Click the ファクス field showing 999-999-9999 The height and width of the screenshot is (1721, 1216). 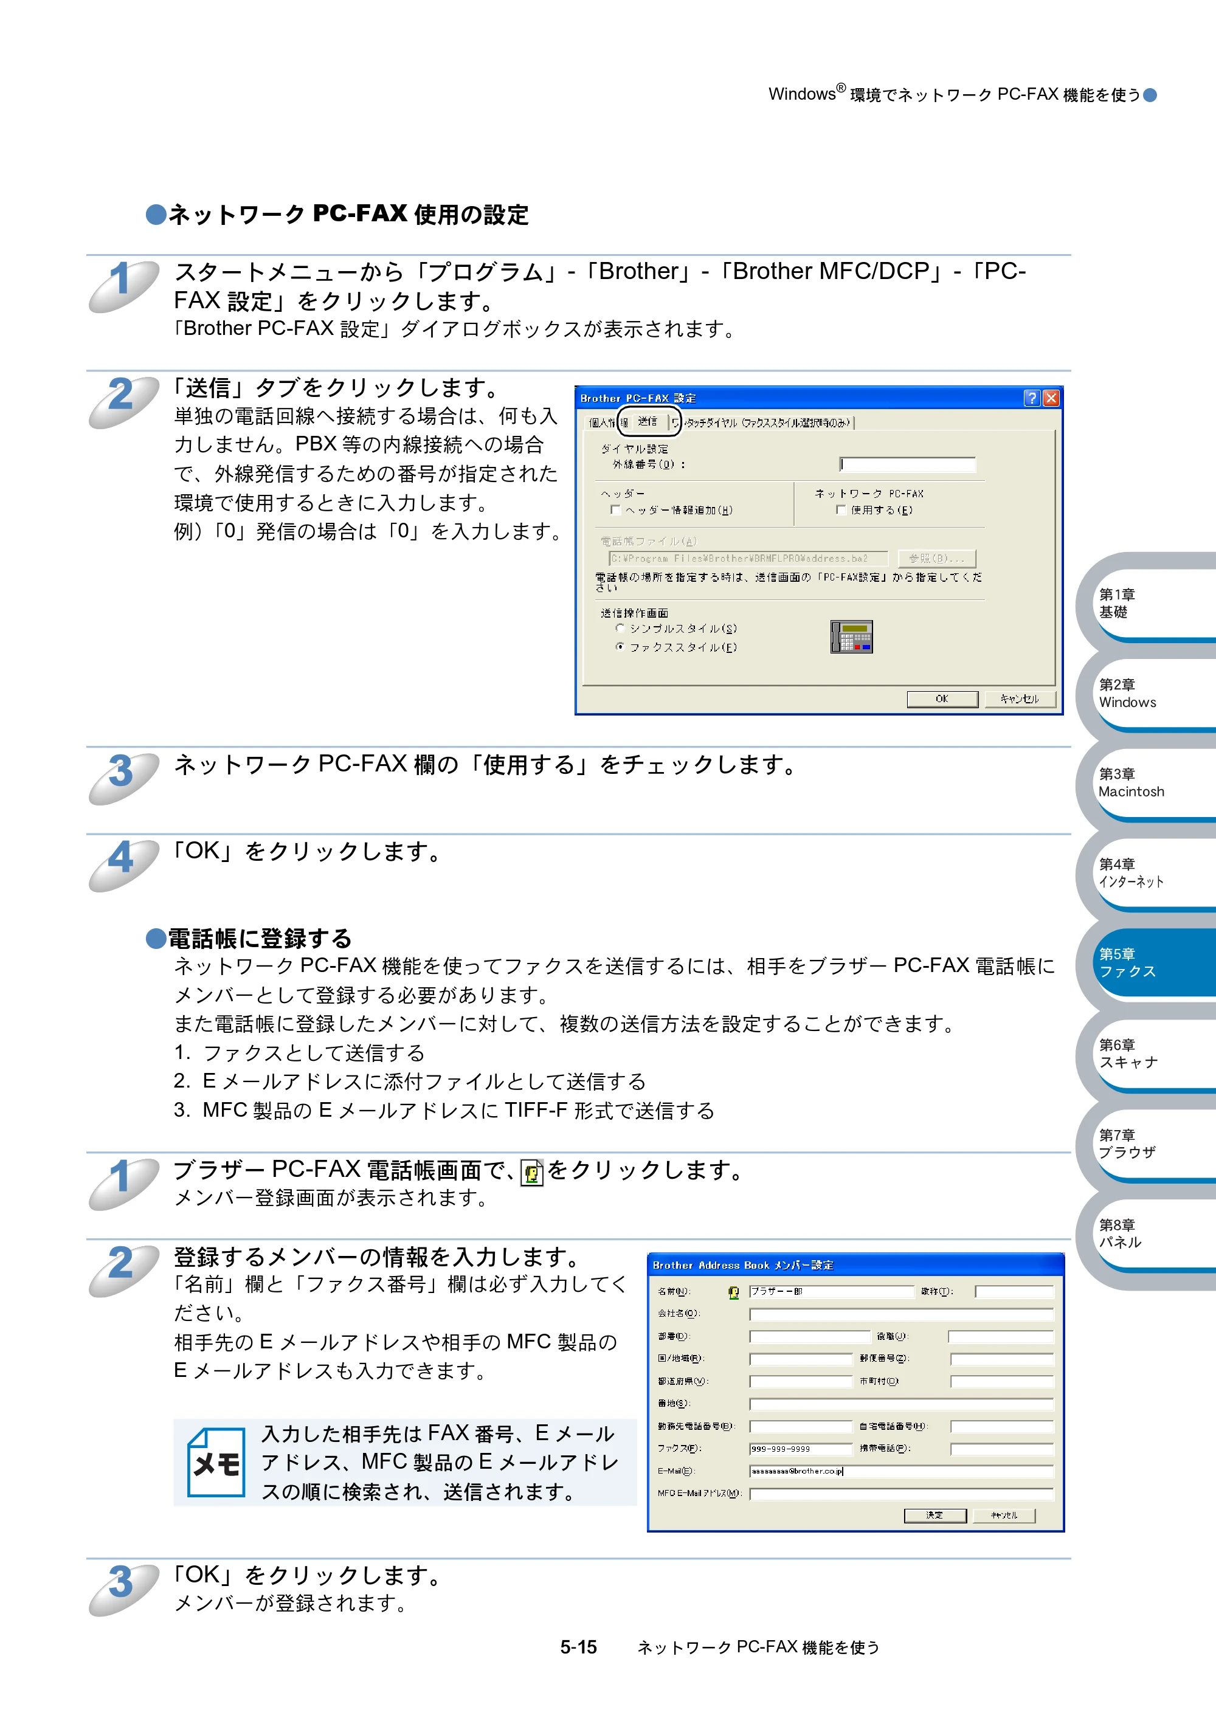click(801, 1449)
